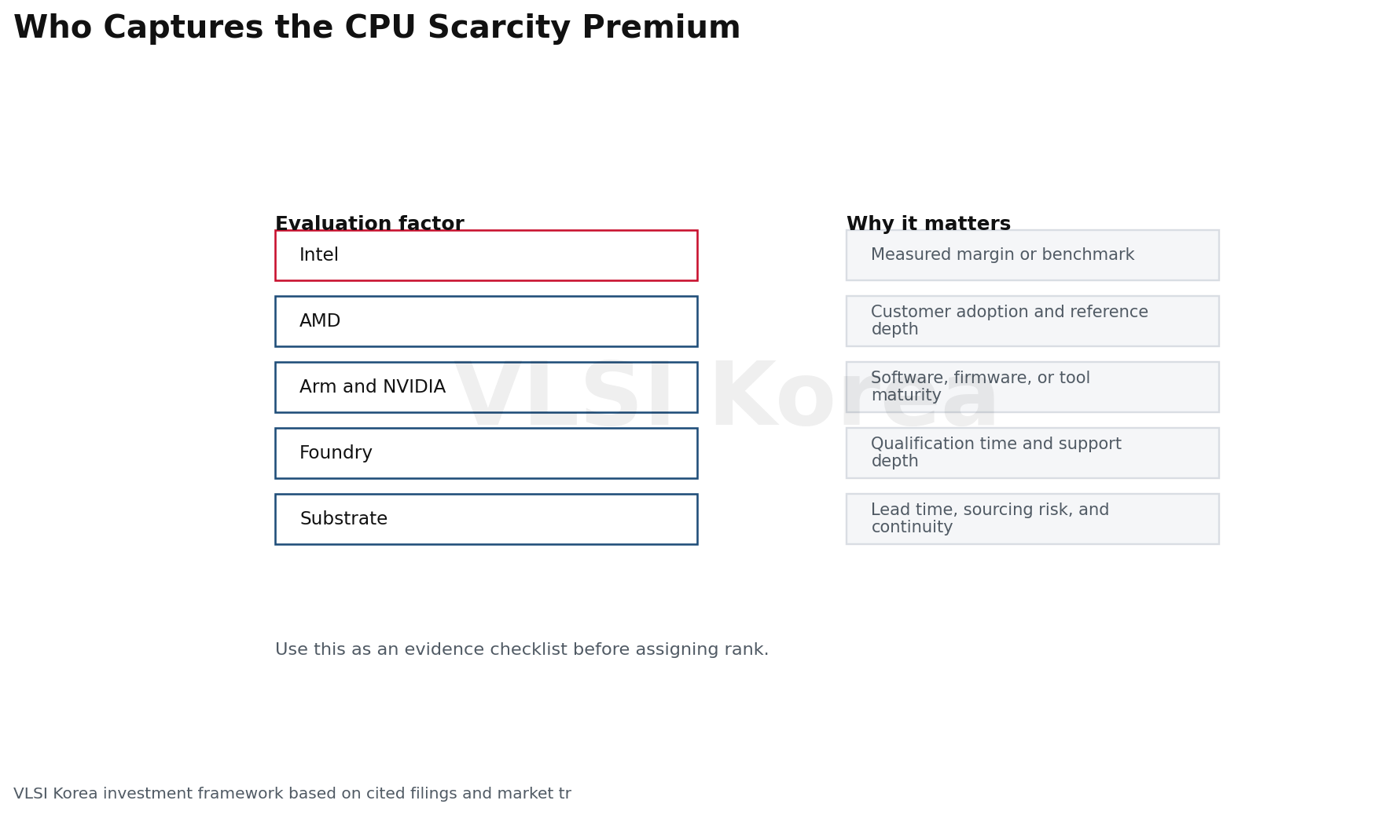Click the Foundry factor box

point(486,453)
